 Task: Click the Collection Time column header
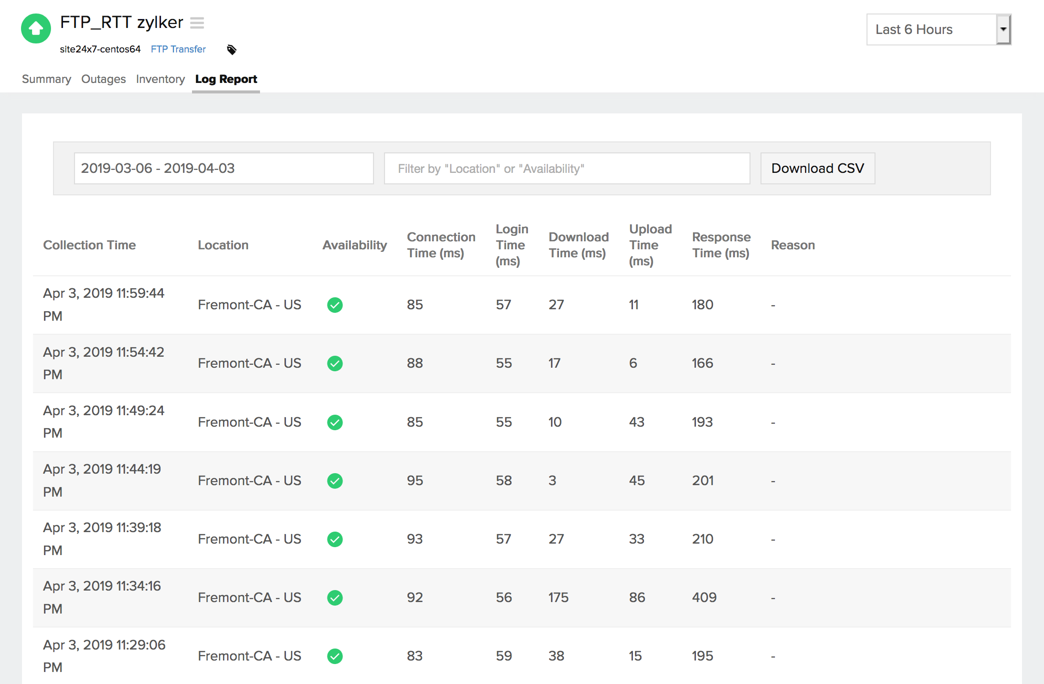coord(89,245)
